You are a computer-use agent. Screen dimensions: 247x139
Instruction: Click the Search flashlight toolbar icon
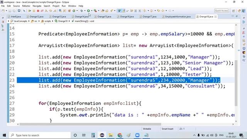point(112,11)
